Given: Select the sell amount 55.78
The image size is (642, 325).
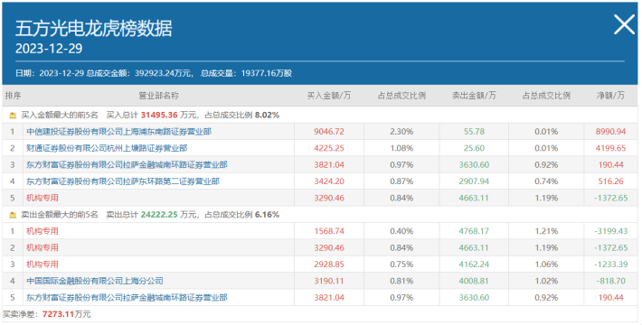Looking at the screenshot, I should pos(474,132).
